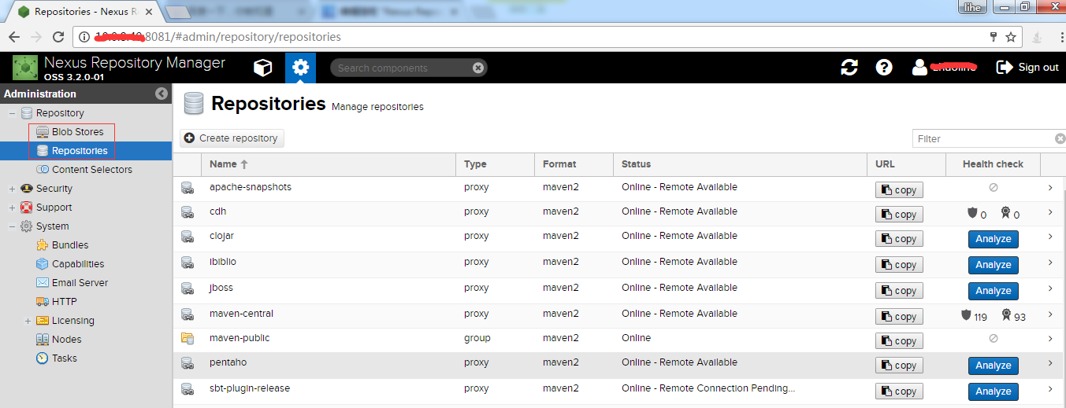The height and width of the screenshot is (408, 1066).
Task: Copy URL for apache-snapshots repository
Action: [x=899, y=189]
